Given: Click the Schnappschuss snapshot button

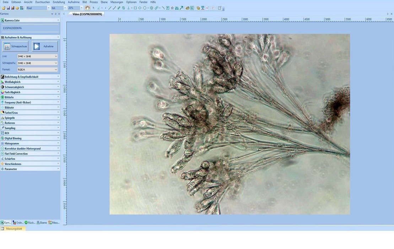Looking at the screenshot, I should click(15, 46).
